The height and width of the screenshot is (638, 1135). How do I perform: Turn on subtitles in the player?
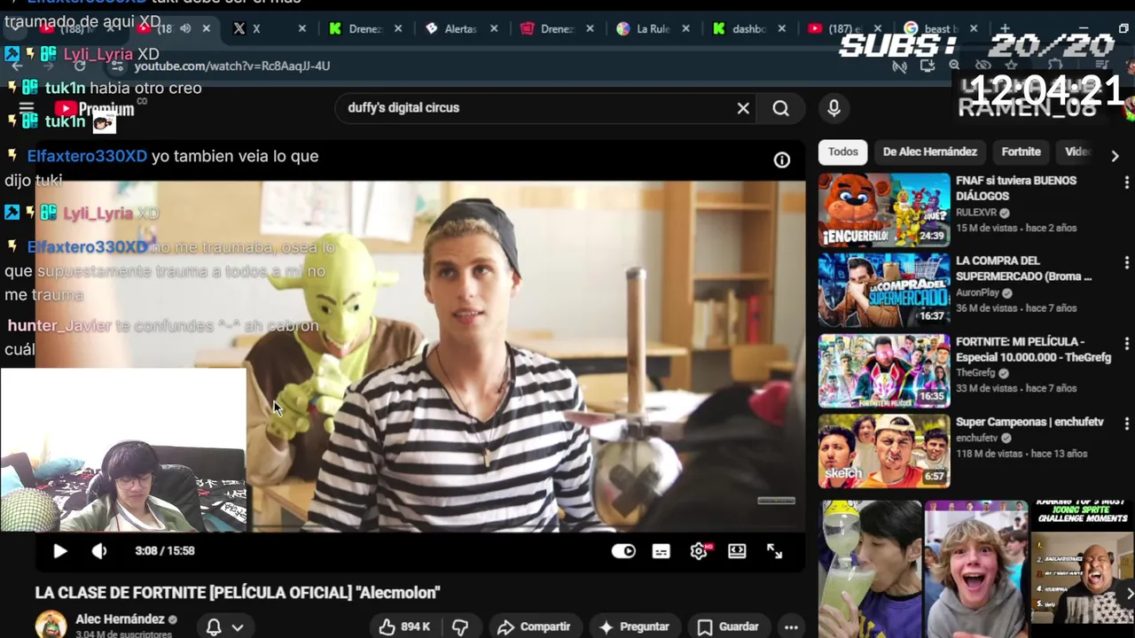pos(661,551)
